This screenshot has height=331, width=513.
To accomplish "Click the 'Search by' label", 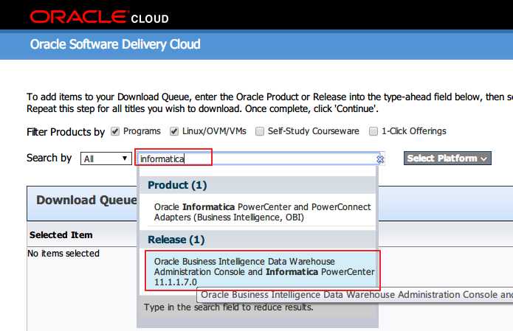I will click(49, 158).
